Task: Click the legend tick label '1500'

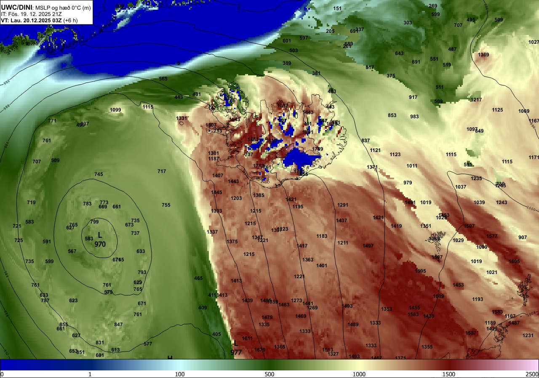Action: [x=449, y=374]
